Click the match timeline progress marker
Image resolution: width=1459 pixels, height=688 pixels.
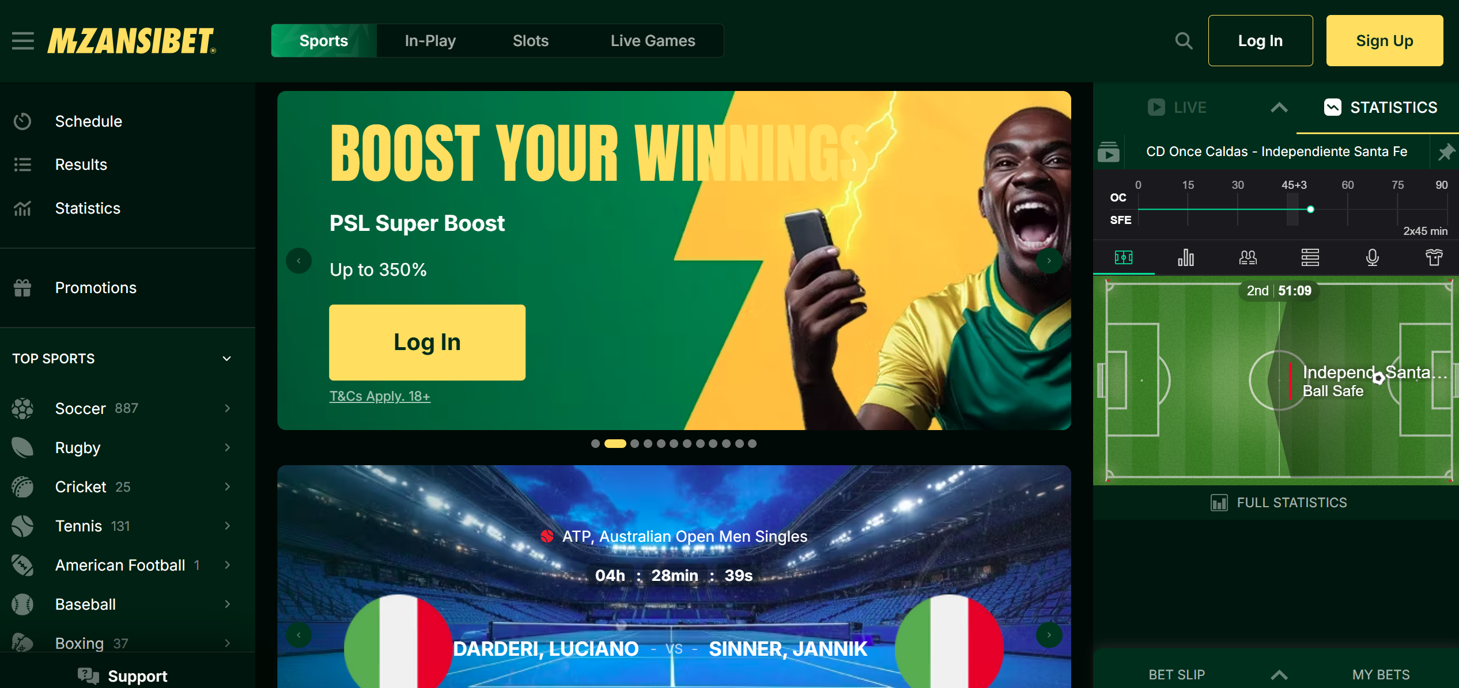coord(1310,210)
